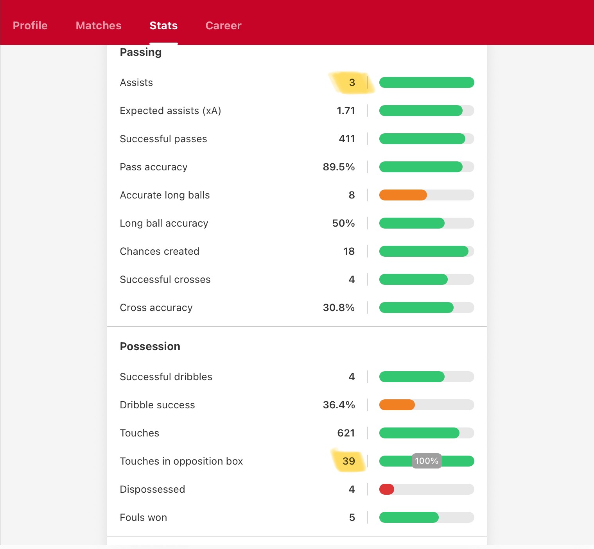The image size is (594, 549).
Task: Click the orange Dribble success bar
Action: click(x=397, y=405)
